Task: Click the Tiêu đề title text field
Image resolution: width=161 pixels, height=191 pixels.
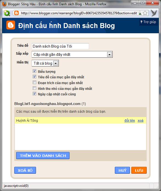Action: coord(60,46)
